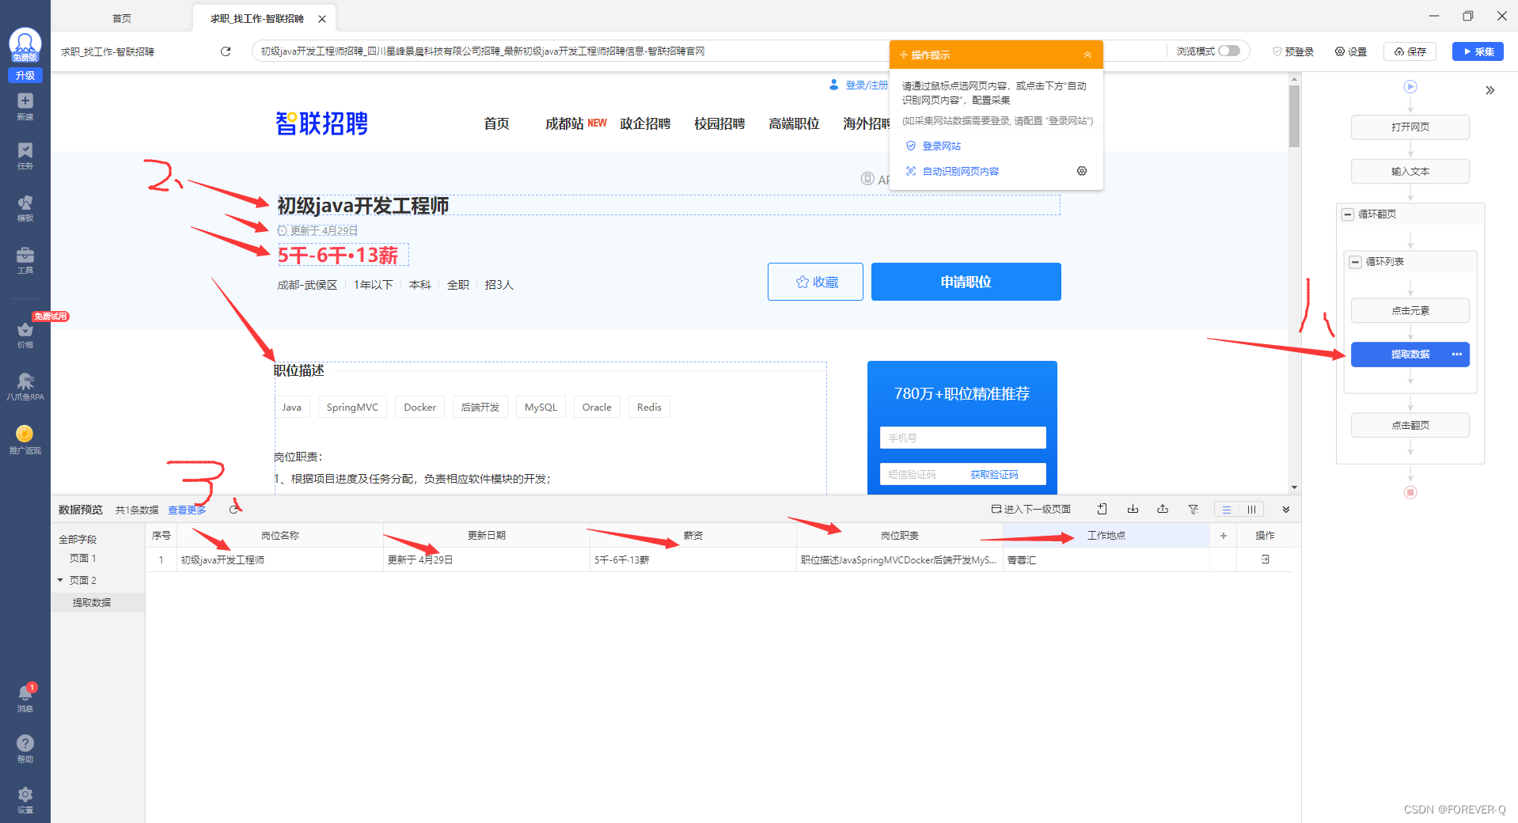Open the gear beside 自动识别网页内容
Viewport: 1518px width, 823px height.
tap(1082, 171)
